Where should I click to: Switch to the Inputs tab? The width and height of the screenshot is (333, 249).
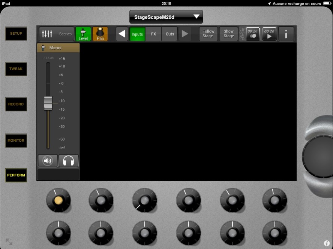137,34
